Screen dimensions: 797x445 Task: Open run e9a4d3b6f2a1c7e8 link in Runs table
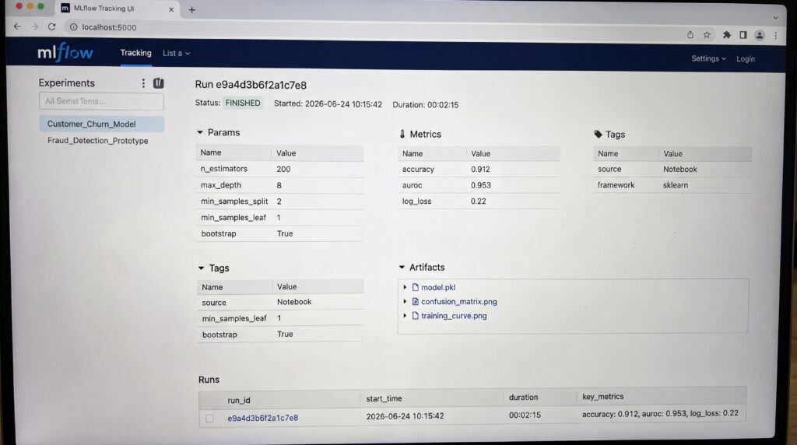263,418
